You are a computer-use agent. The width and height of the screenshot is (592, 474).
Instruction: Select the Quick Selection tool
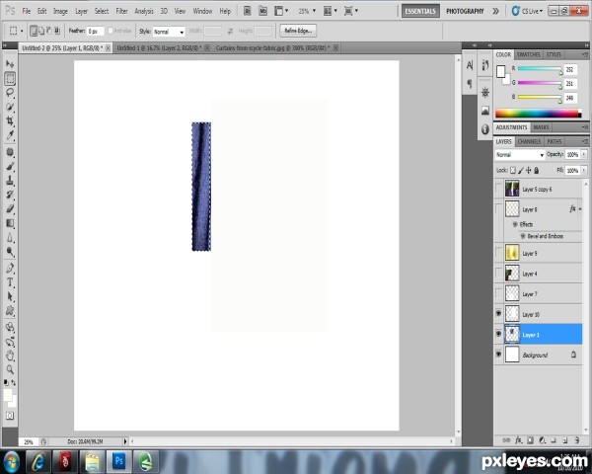tap(10, 107)
